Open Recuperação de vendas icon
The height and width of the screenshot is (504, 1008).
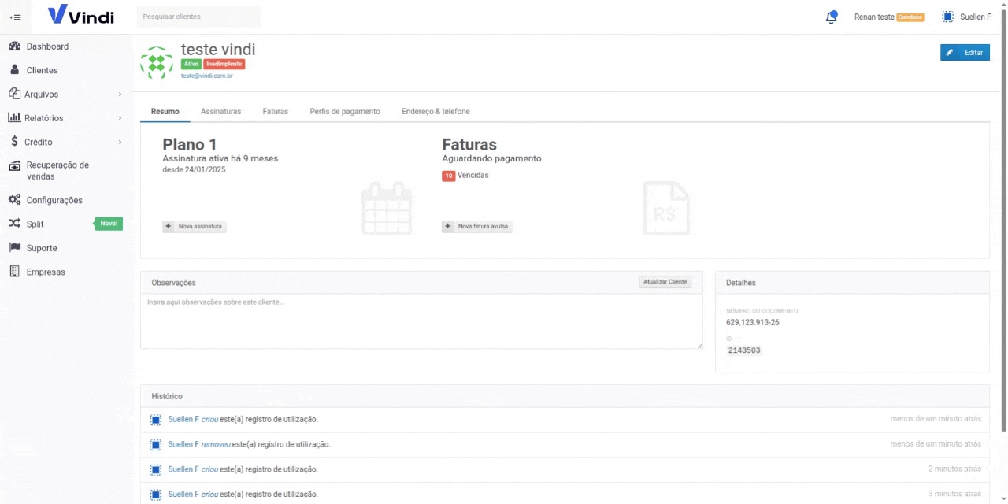coord(14,166)
